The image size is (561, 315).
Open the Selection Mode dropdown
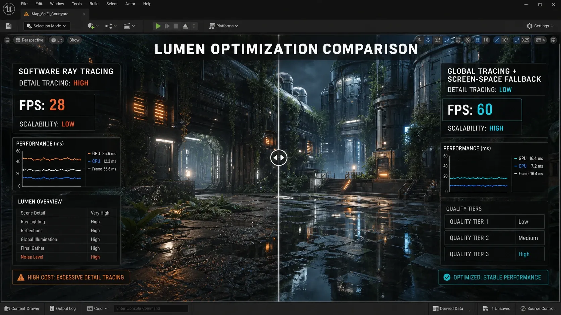click(46, 26)
